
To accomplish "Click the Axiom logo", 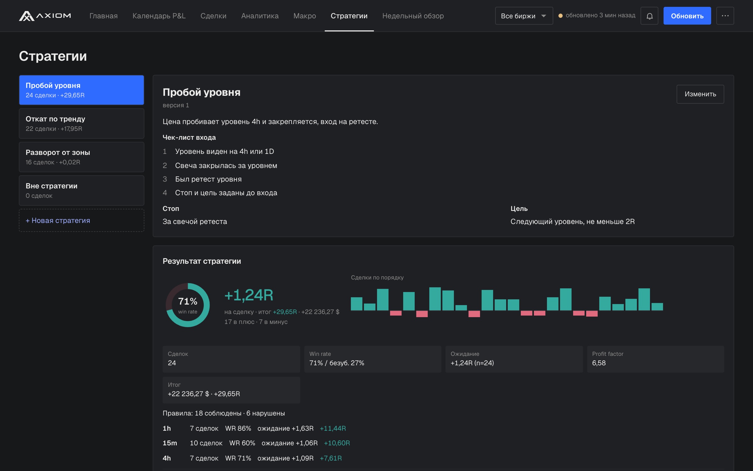I will click(x=45, y=16).
